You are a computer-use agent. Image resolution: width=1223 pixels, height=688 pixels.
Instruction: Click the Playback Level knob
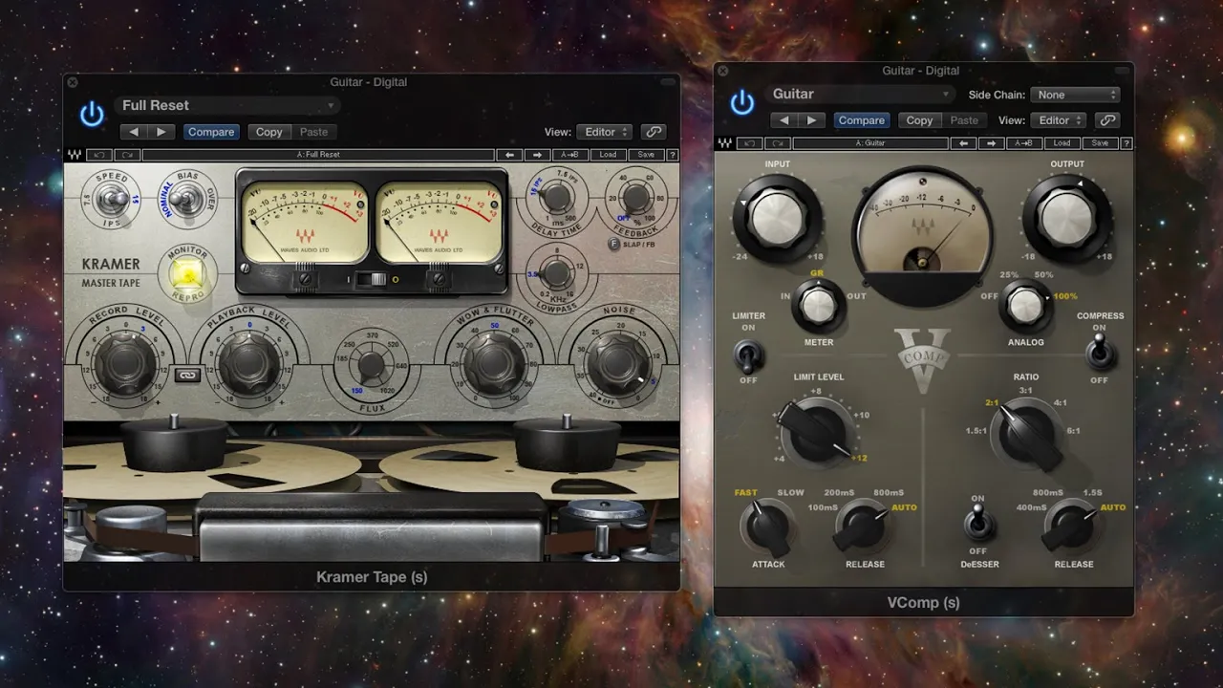248,364
